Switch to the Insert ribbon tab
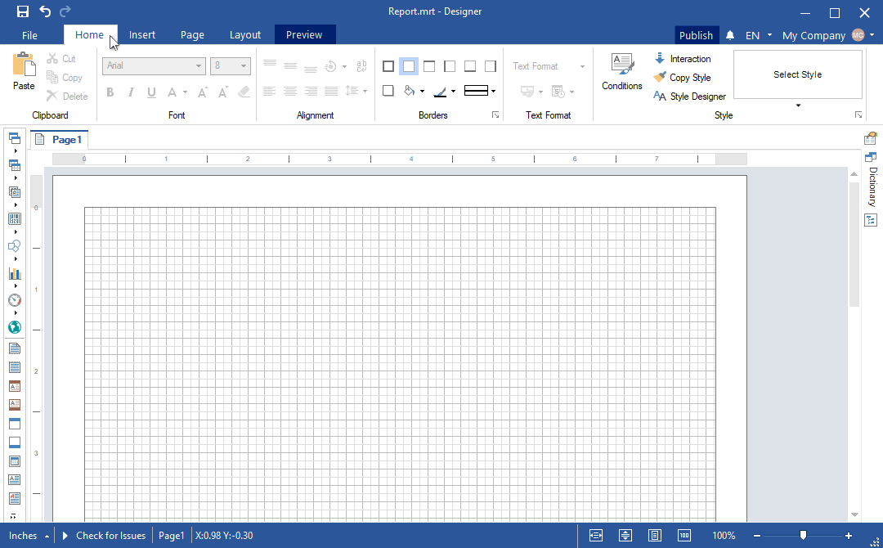 [x=142, y=35]
